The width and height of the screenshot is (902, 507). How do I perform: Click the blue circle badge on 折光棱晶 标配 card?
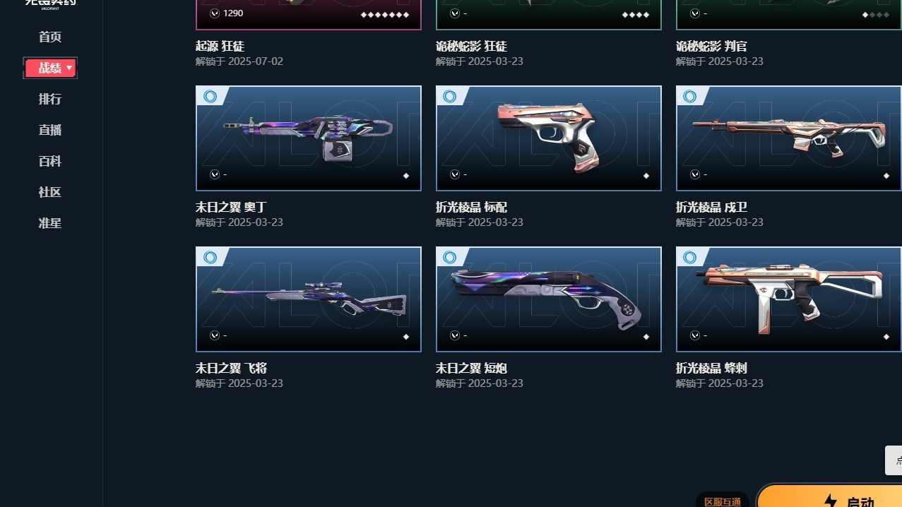click(450, 96)
